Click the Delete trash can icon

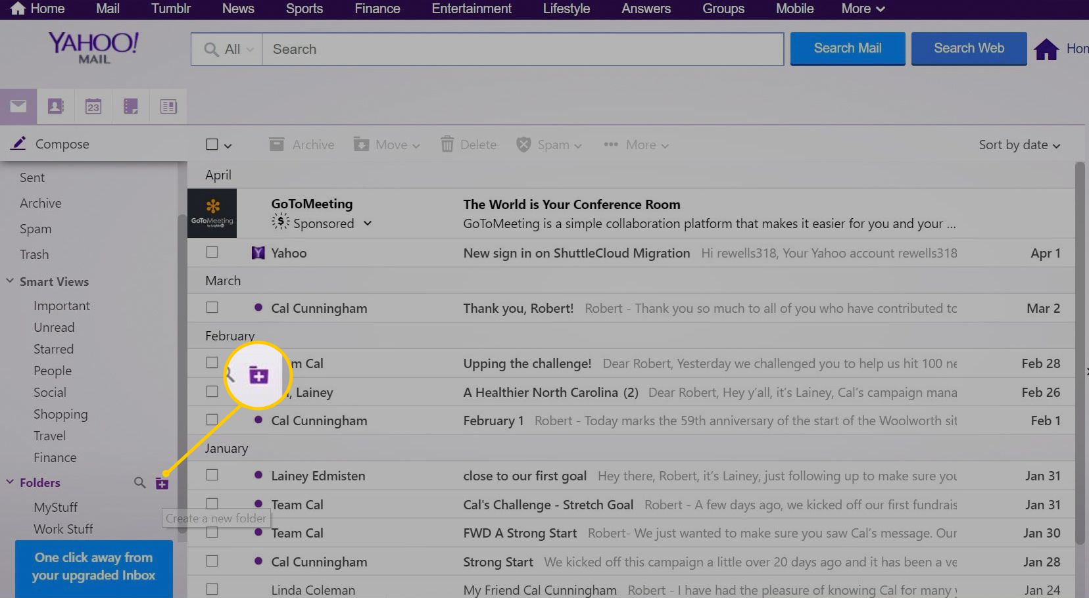[x=447, y=145]
